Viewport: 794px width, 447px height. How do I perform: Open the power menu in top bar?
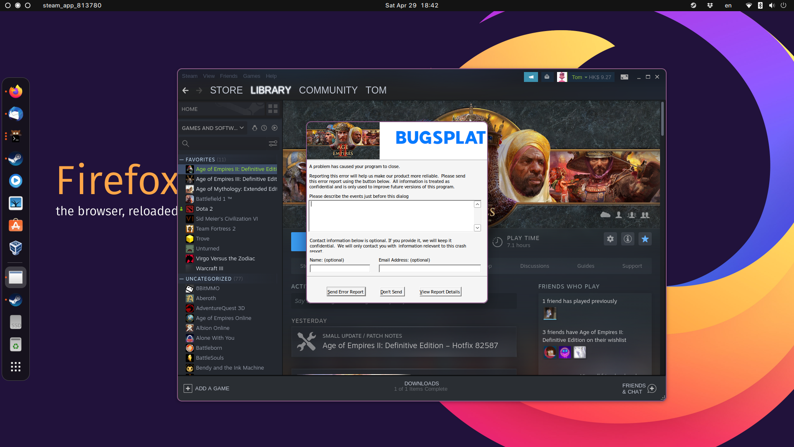[x=783, y=5]
